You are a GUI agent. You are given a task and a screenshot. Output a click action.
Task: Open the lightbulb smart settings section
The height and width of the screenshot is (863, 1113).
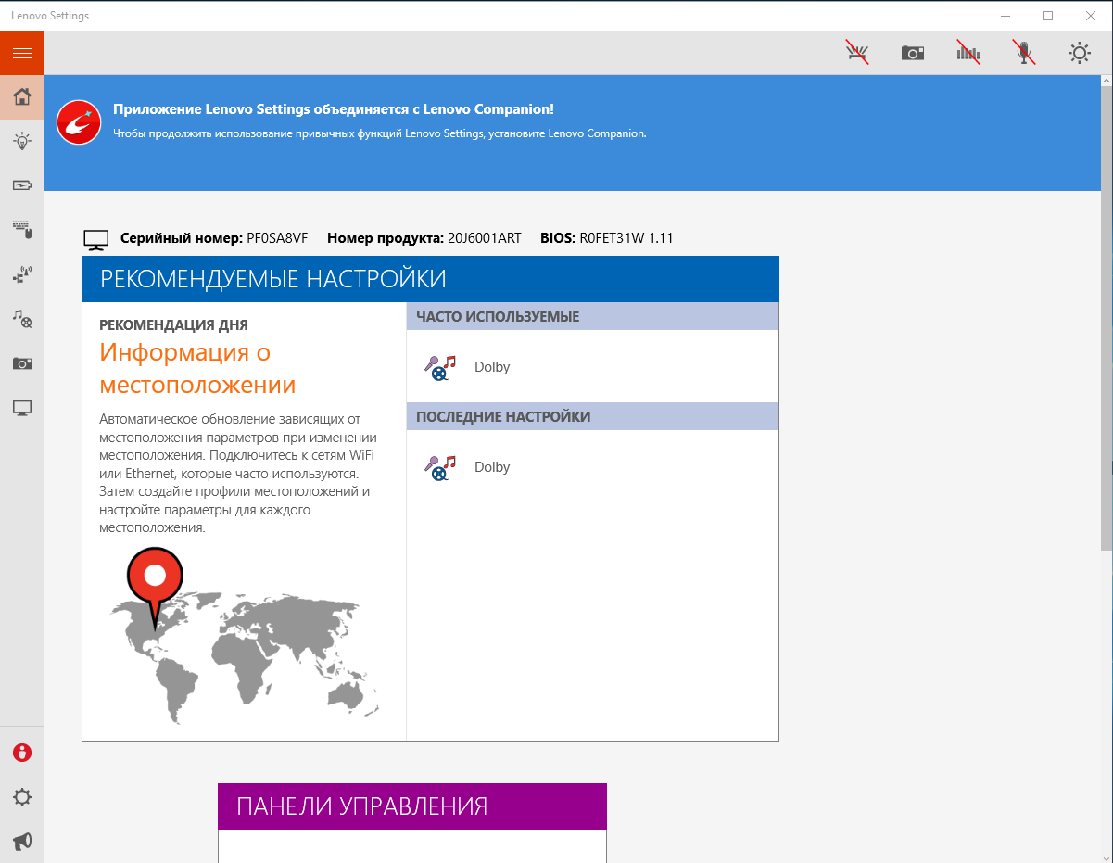[x=22, y=141]
